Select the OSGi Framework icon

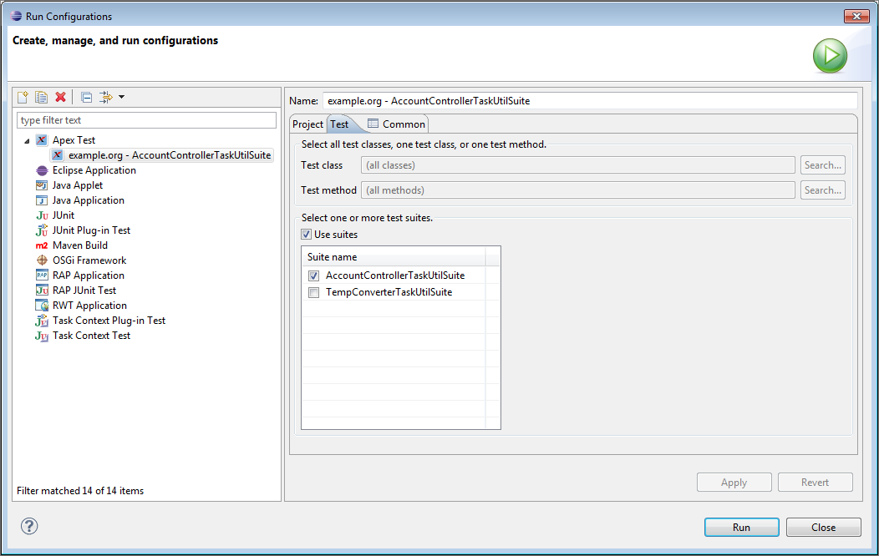42,260
